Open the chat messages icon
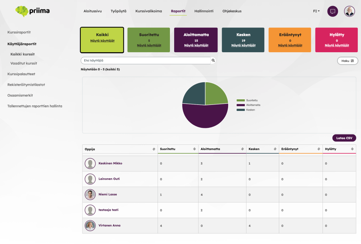This screenshot has height=244, width=361. tap(332, 11)
